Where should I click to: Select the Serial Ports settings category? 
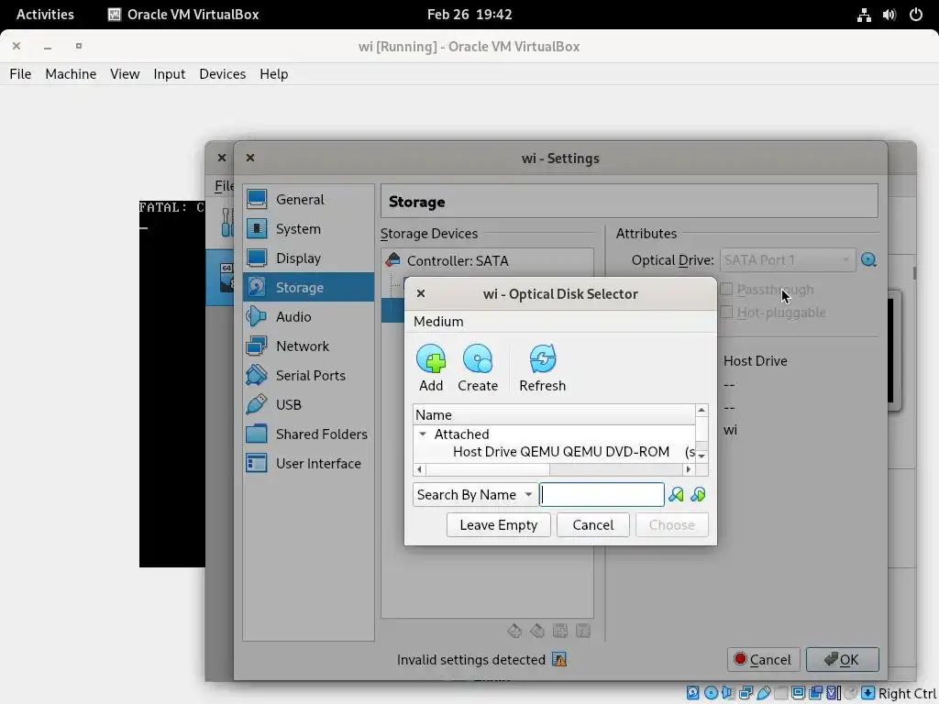(308, 375)
